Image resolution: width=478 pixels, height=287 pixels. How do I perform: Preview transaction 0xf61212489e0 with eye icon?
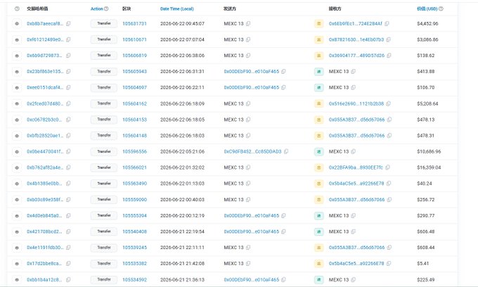click(x=17, y=39)
